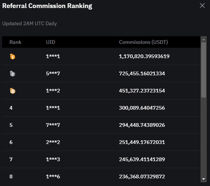Screen dimensions: 210x186
Task: Click the bronze rank 3 medal icon
Action: 12,91
